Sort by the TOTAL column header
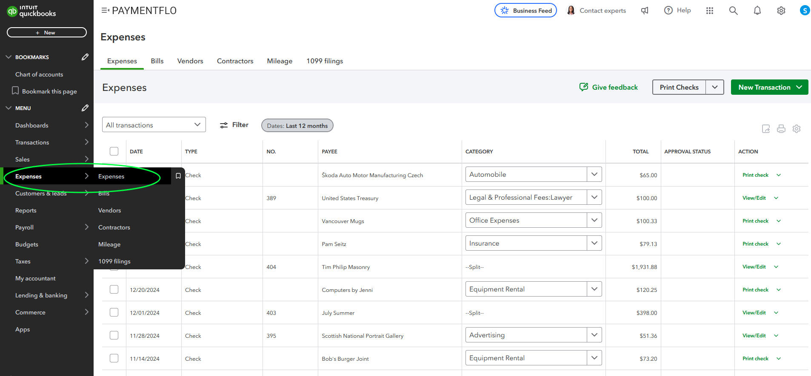 point(640,152)
